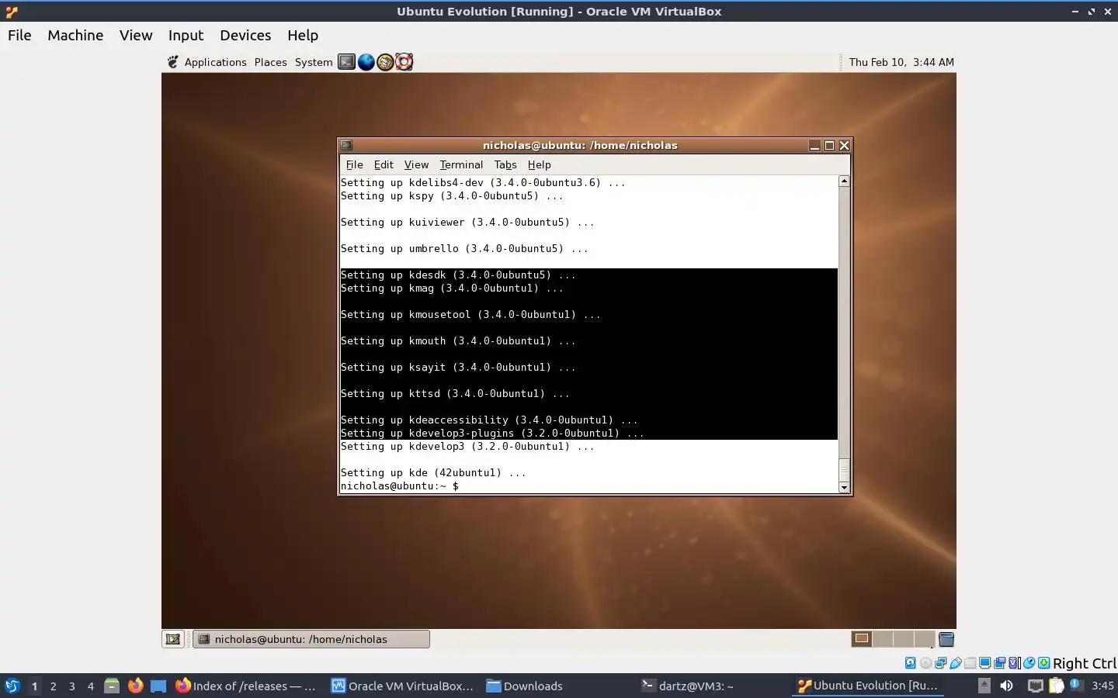Click the GNOME foot logo icon

[x=172, y=62]
